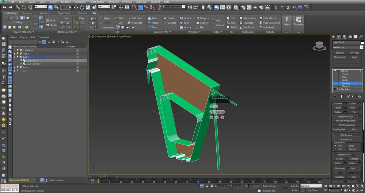Click the QuickSlice button
Screen dimensions: 365x193
tap(340, 177)
